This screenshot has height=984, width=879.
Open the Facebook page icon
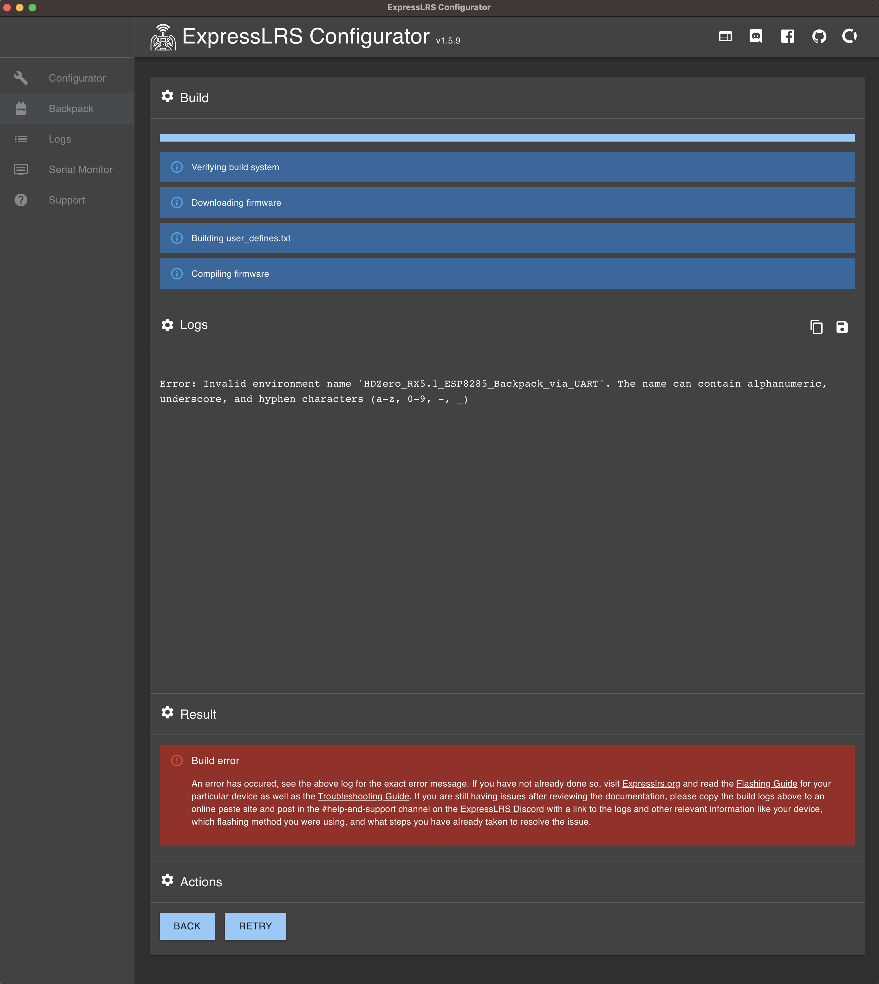[x=787, y=36]
